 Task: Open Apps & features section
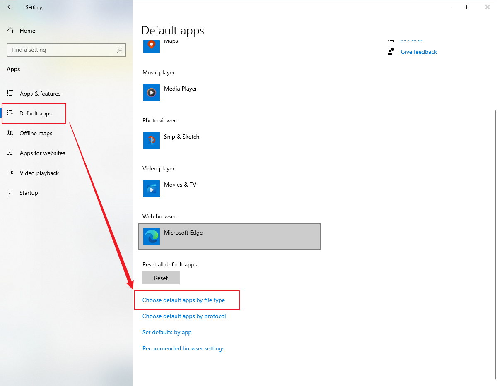(x=40, y=94)
